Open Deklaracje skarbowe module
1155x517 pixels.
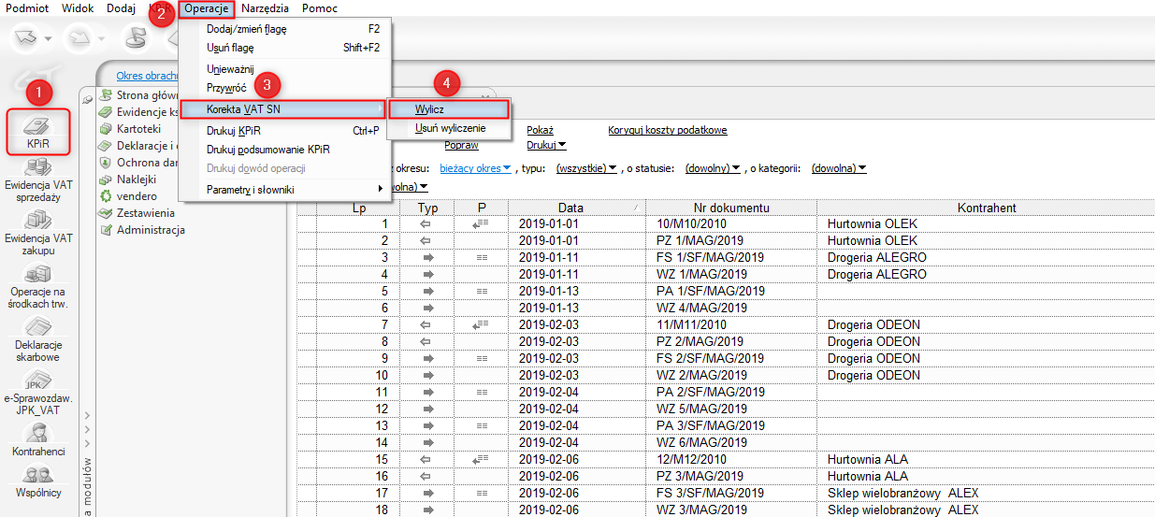click(38, 339)
